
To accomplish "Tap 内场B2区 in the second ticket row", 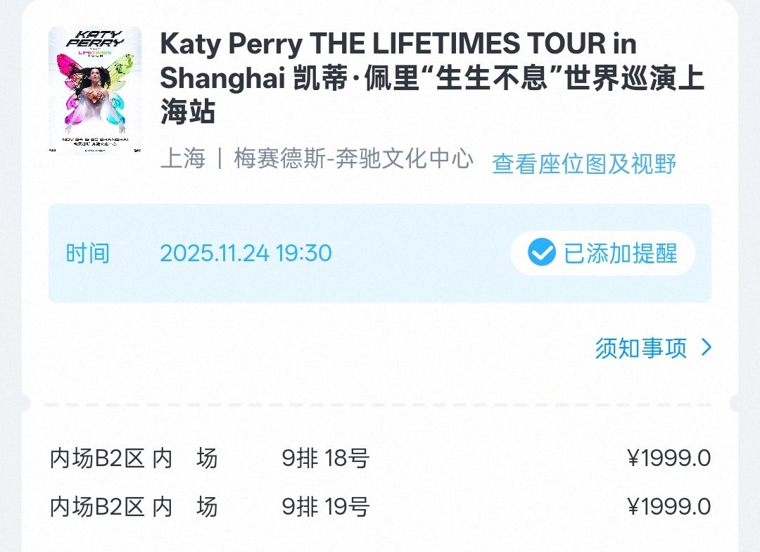I will tap(97, 507).
